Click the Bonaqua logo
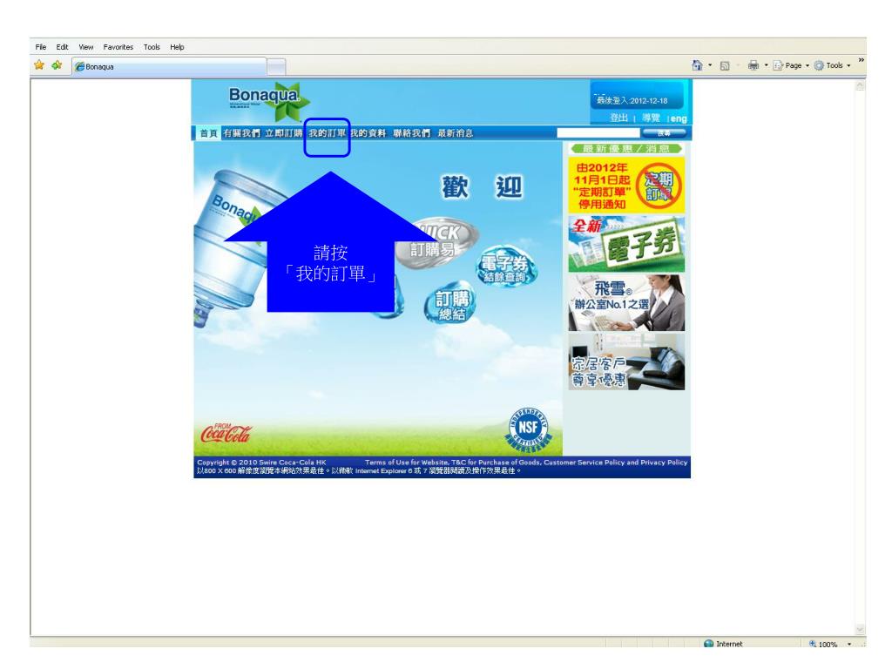The width and height of the screenshot is (892, 669). tap(269, 101)
